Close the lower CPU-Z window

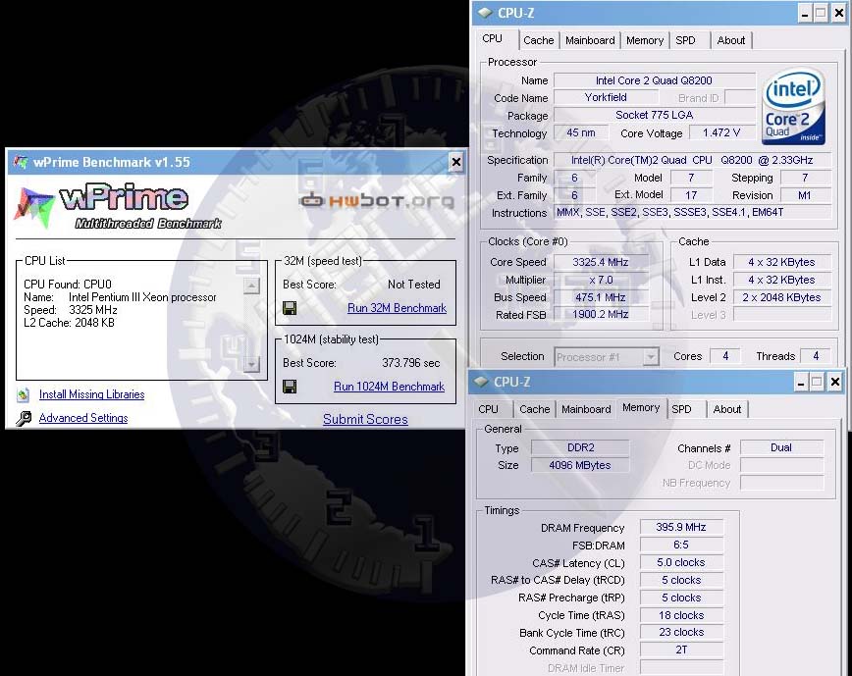pos(835,383)
